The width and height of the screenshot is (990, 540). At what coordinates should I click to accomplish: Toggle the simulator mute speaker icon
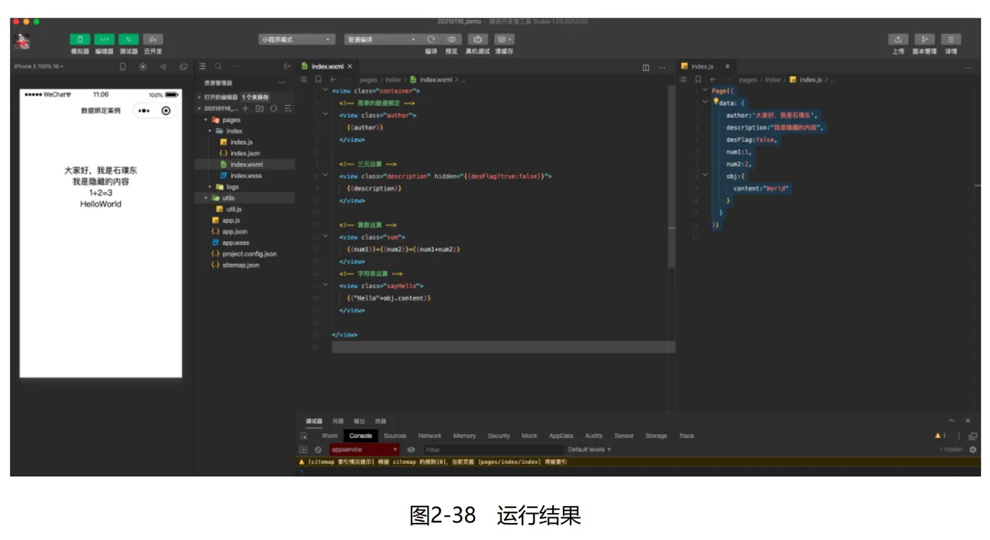click(x=163, y=67)
